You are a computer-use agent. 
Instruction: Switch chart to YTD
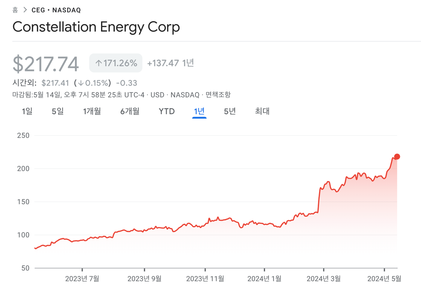167,112
